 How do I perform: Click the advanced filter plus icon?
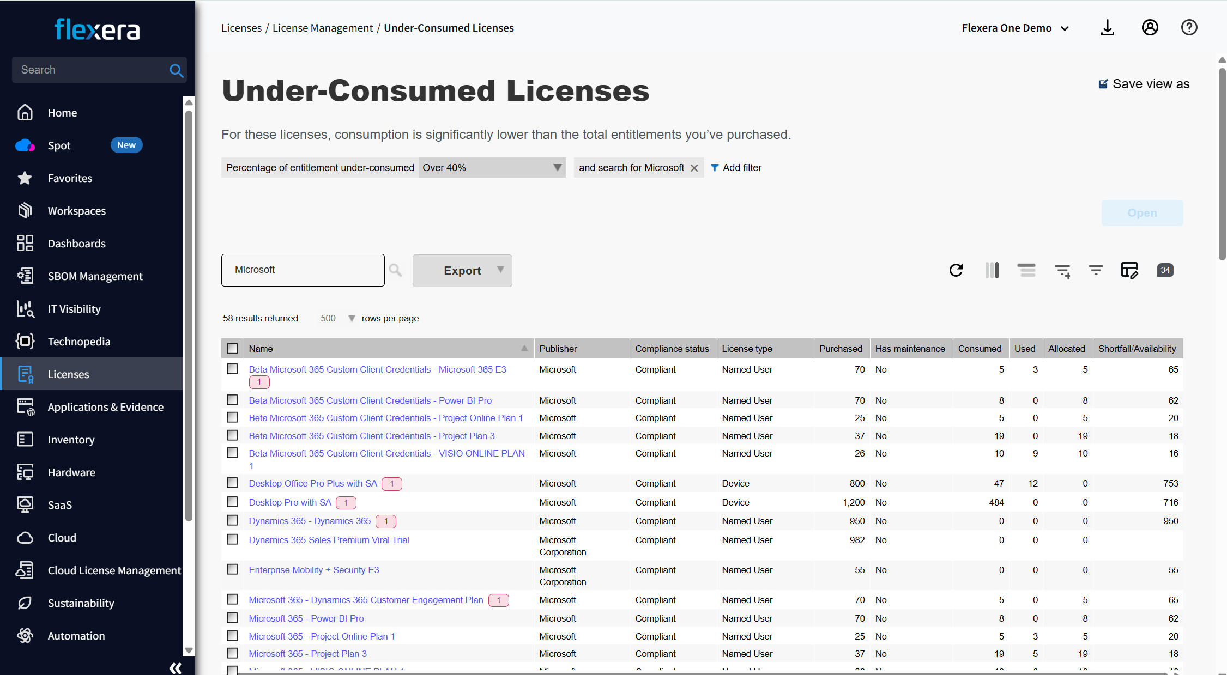[1063, 271]
